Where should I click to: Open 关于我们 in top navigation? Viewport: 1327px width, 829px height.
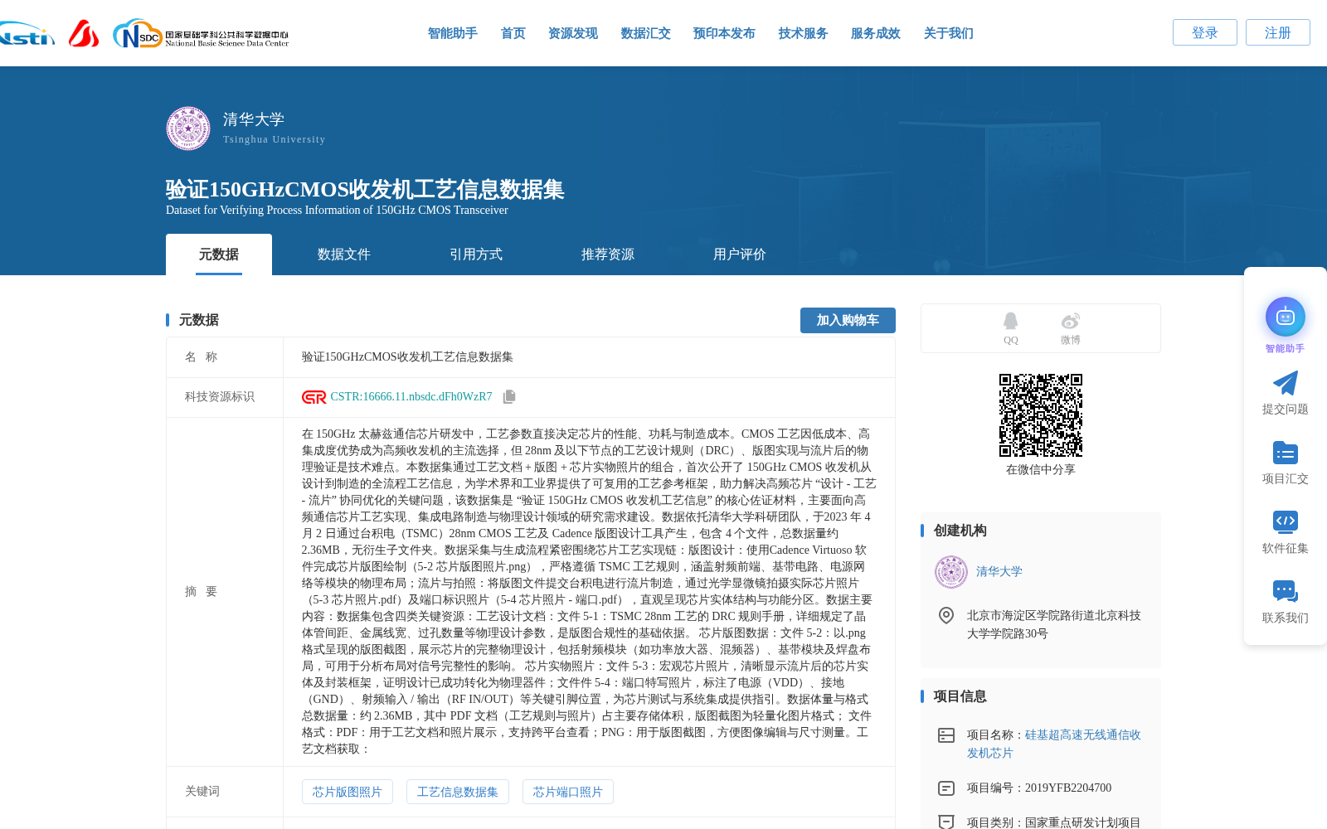pyautogui.click(x=949, y=33)
